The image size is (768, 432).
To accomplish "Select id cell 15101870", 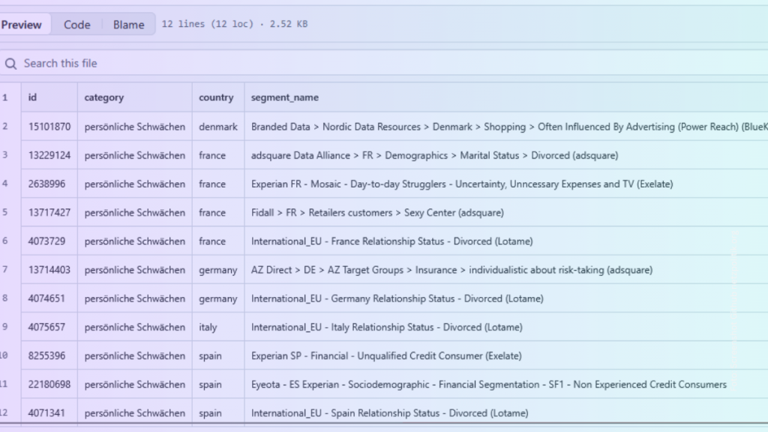I will [x=49, y=127].
